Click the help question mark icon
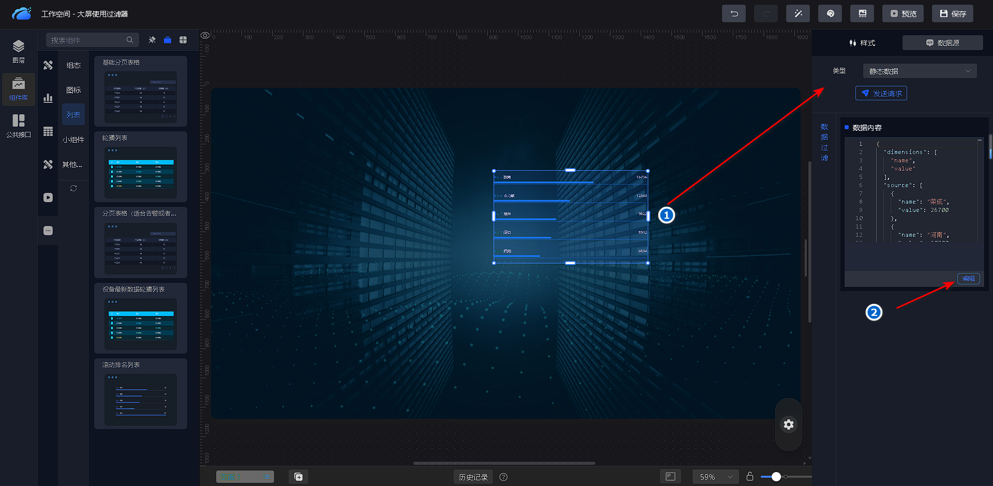 tap(503, 477)
